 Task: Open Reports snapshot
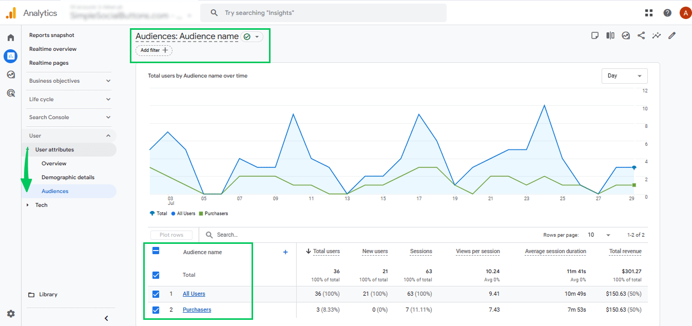pyautogui.click(x=52, y=35)
